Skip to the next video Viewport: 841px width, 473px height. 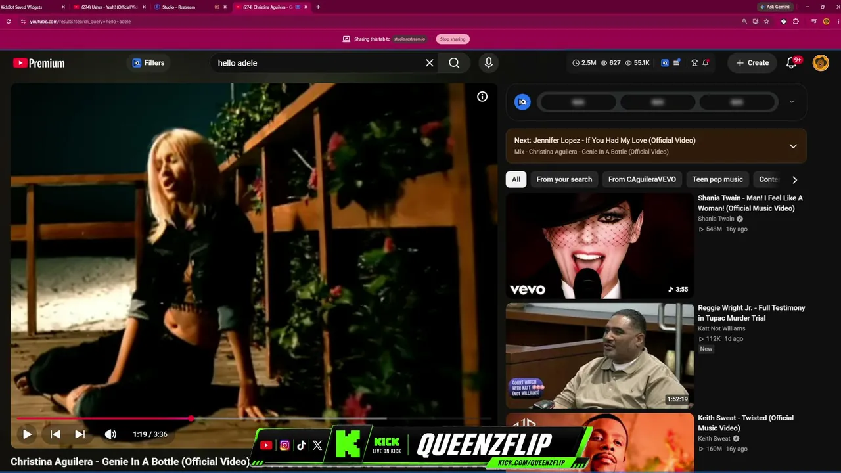pyautogui.click(x=80, y=434)
